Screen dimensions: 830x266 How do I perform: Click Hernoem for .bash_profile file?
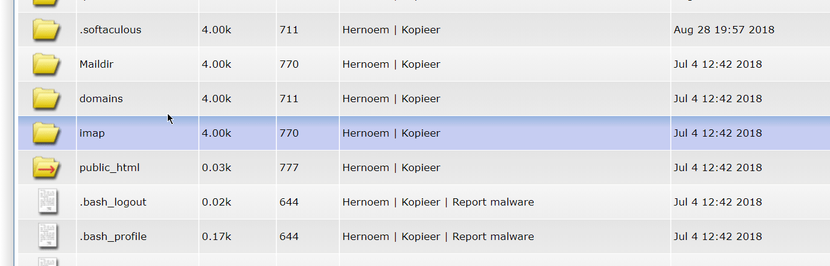click(365, 236)
